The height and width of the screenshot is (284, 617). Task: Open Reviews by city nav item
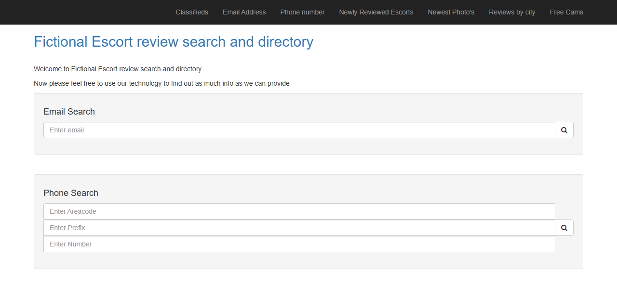click(x=512, y=12)
